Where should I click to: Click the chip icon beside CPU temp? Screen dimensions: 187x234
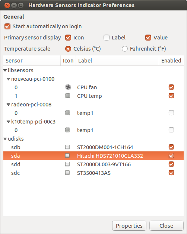[x=67, y=96]
